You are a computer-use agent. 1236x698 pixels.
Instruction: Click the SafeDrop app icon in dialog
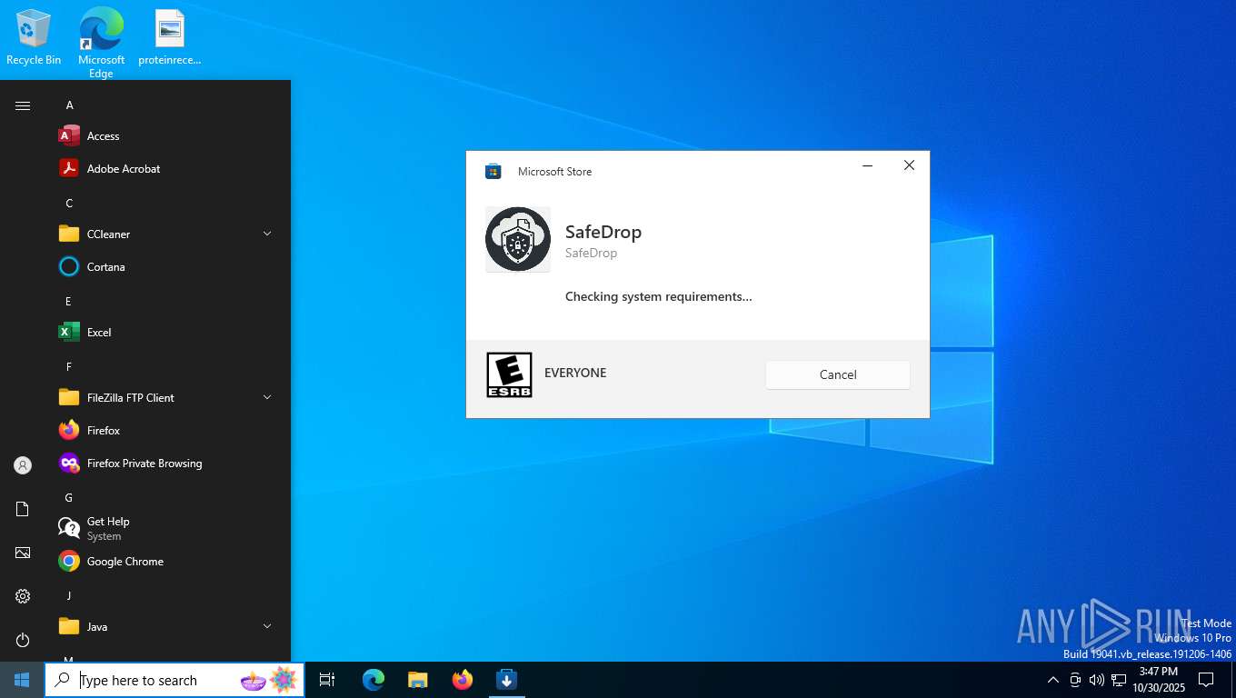tap(518, 239)
